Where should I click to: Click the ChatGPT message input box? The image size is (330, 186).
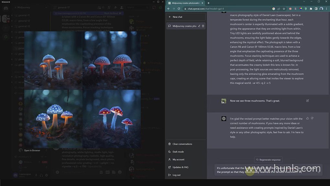(x=268, y=170)
